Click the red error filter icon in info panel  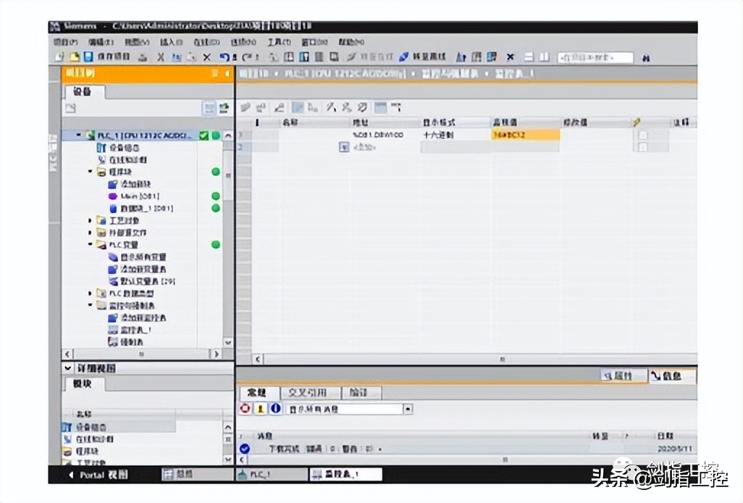(245, 409)
